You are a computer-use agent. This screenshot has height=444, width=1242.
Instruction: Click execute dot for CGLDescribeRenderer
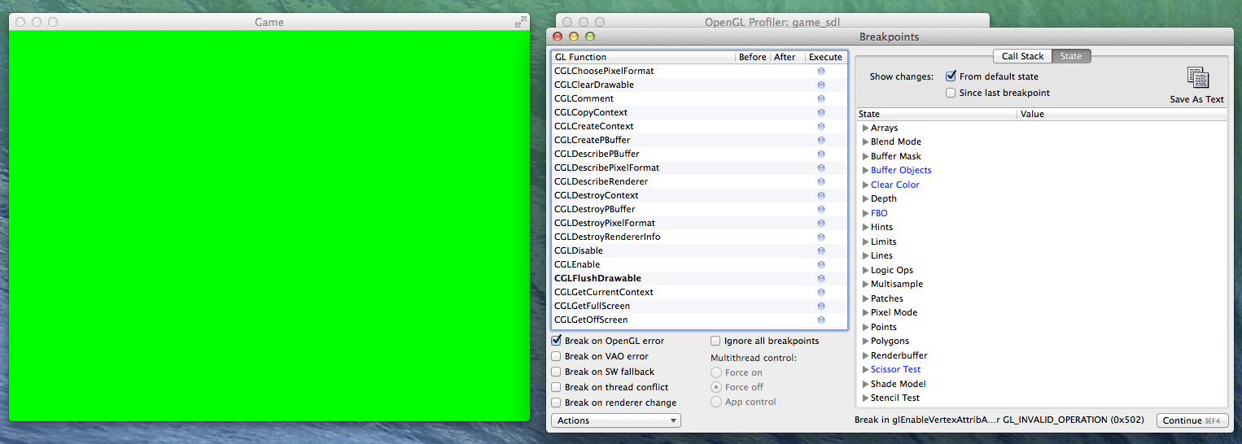click(821, 181)
